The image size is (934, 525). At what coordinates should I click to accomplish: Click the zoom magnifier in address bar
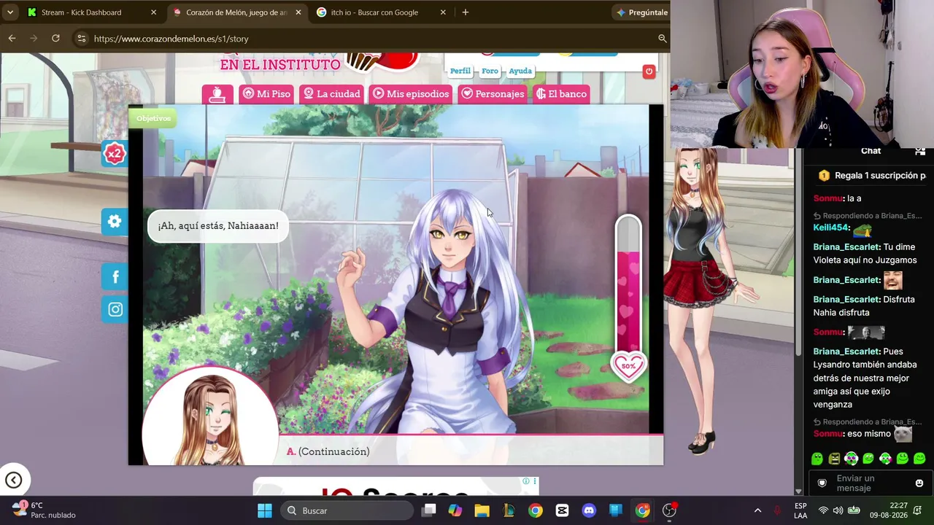pyautogui.click(x=663, y=39)
